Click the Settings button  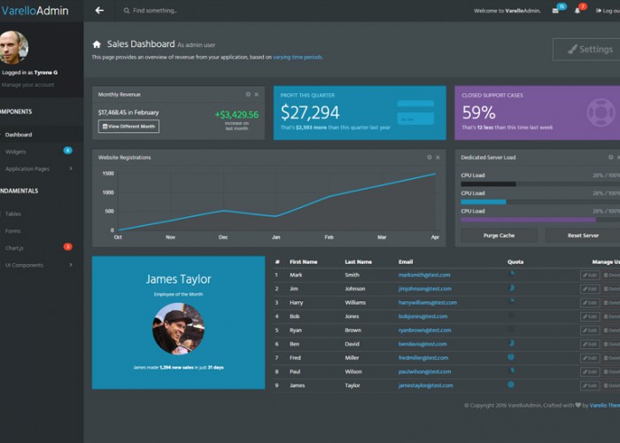point(586,50)
